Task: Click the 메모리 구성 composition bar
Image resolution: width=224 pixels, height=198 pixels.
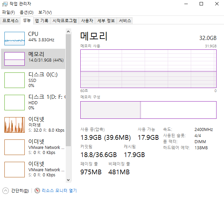Action: tap(148, 110)
